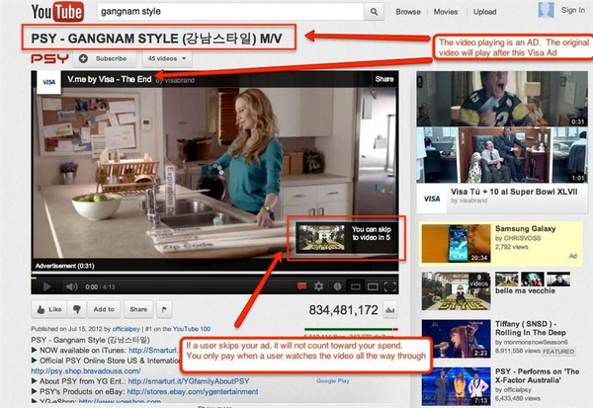This screenshot has height=408, width=593.
Task: Switch to the small player size
Action: [356, 287]
